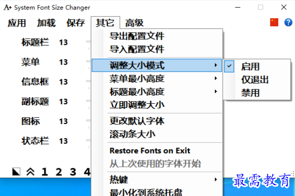This screenshot has height=196, width=295.
Task: Click the 菜单 label
Action: 30,62
